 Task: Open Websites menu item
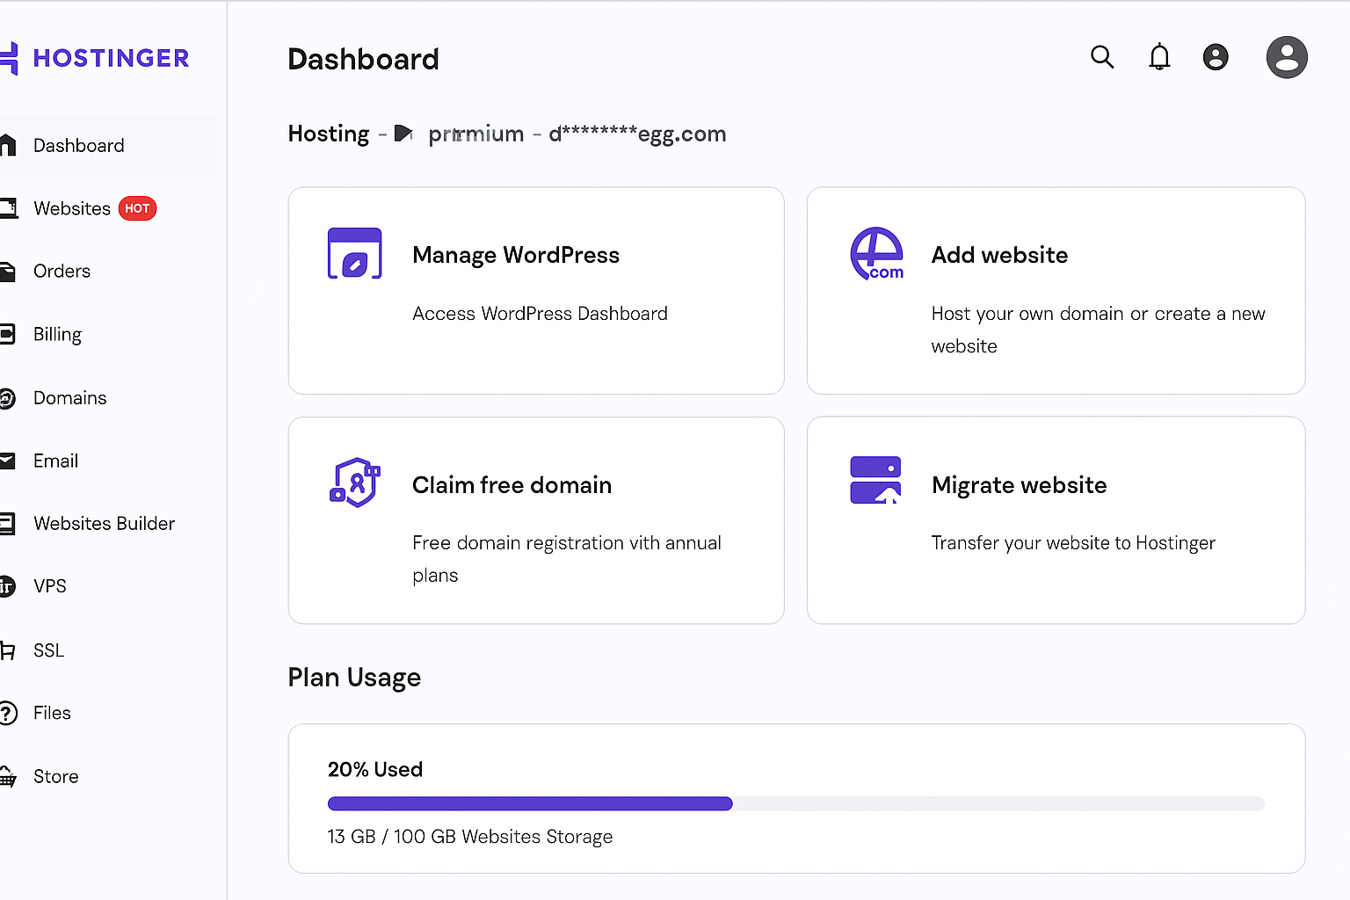click(x=72, y=208)
